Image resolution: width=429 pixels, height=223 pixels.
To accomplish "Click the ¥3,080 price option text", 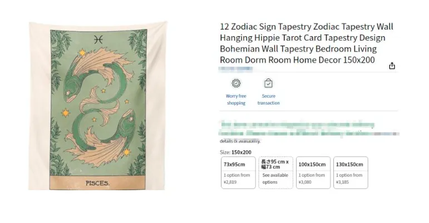I will coord(305,182).
